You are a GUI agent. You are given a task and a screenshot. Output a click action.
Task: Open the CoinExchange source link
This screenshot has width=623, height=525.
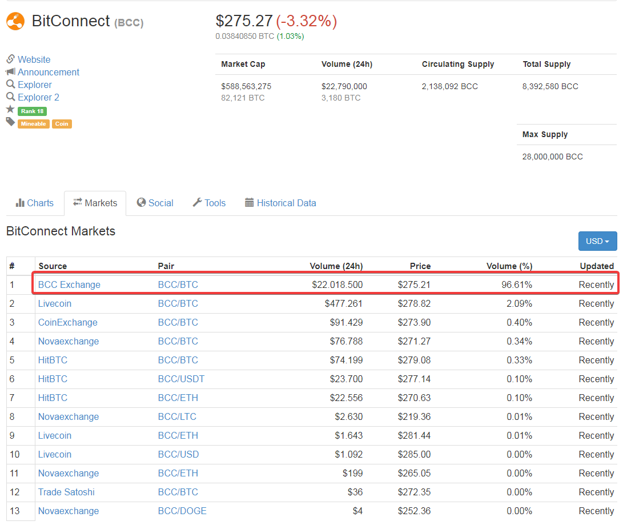click(x=67, y=323)
